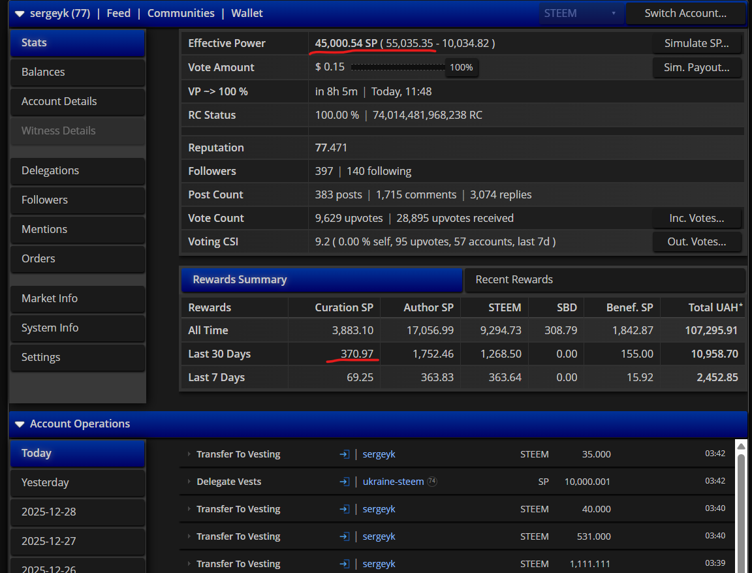
Task: Click the Switch Account button
Action: [x=685, y=14]
